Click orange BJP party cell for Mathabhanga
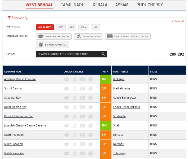Screen dimensions: 188x159 tap(106, 89)
